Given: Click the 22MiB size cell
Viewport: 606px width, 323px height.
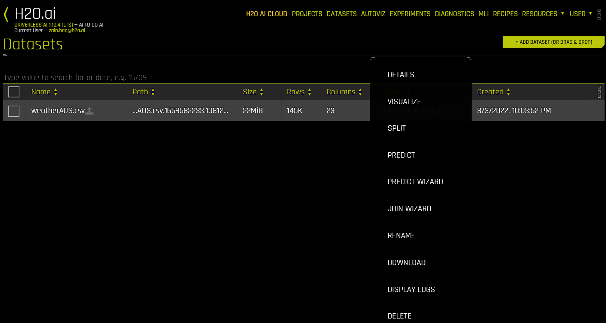Looking at the screenshot, I should 253,111.
